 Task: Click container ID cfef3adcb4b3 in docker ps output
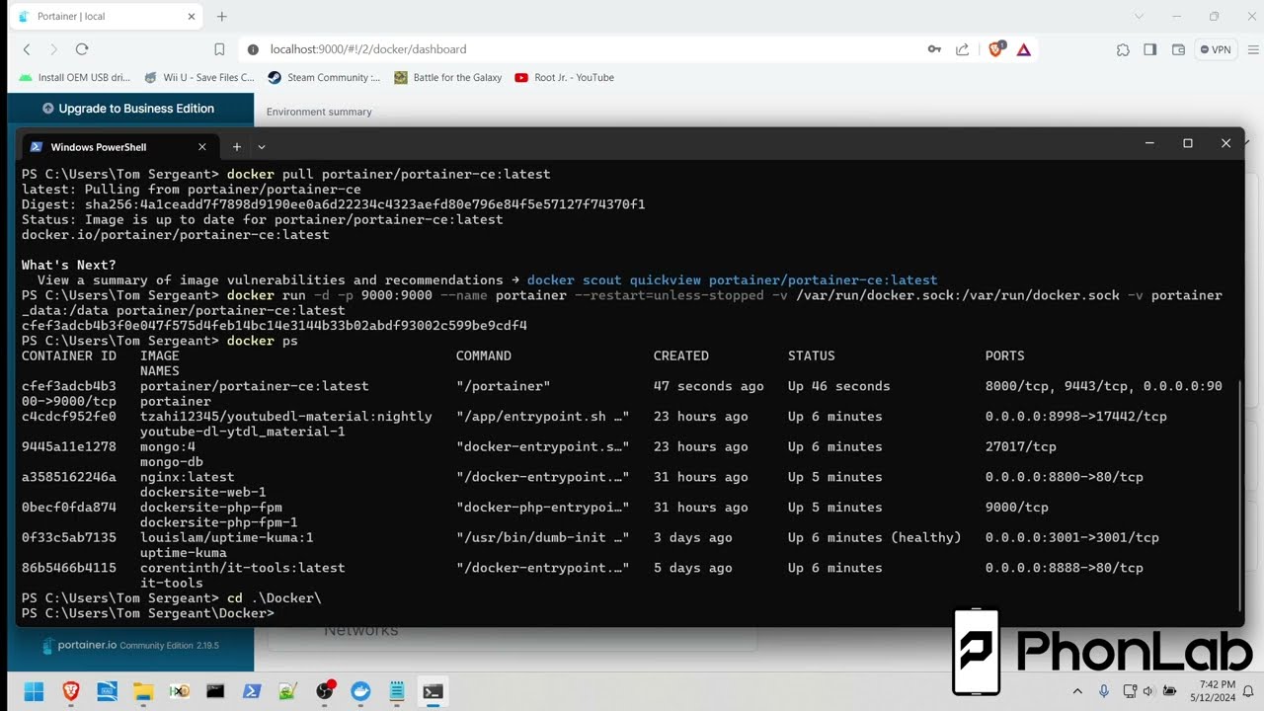[69, 386]
